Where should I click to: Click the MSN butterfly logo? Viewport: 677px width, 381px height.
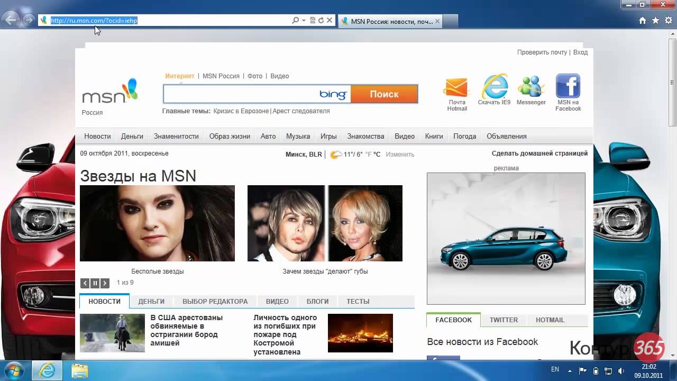[110, 91]
